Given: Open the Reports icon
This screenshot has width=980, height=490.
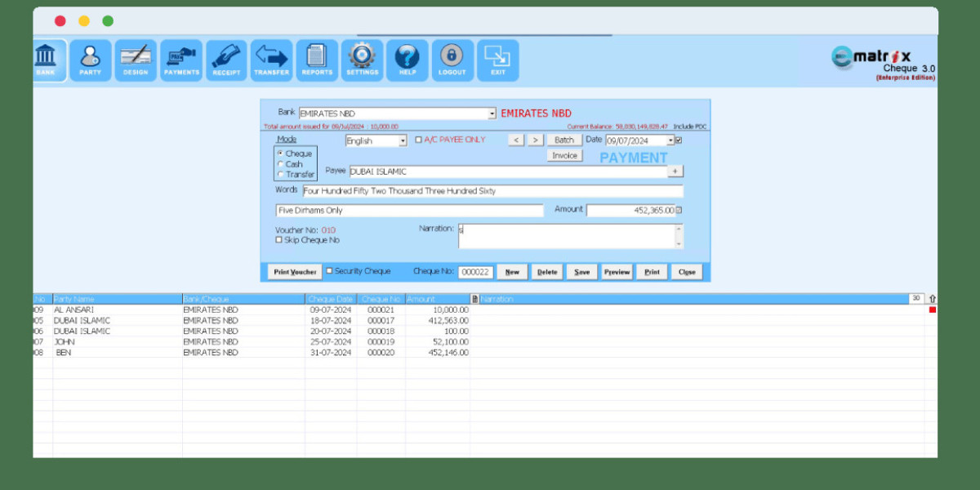Looking at the screenshot, I should pyautogui.click(x=317, y=60).
